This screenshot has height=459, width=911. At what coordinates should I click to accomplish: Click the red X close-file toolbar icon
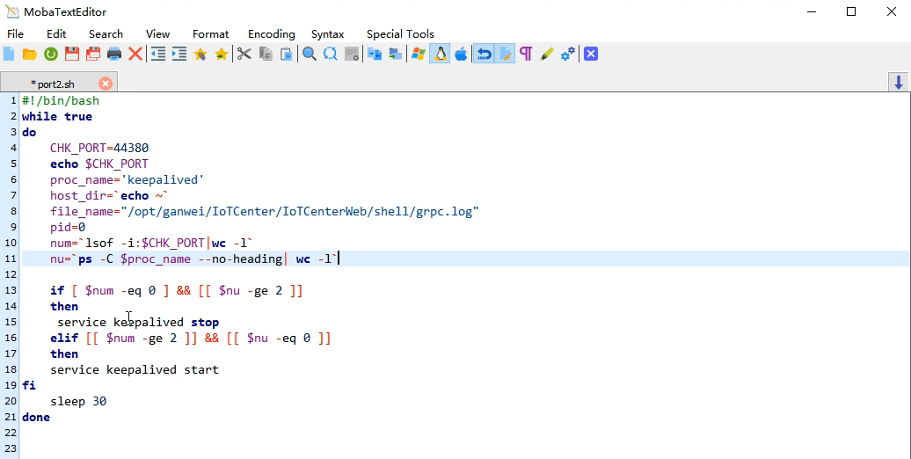pyautogui.click(x=135, y=55)
